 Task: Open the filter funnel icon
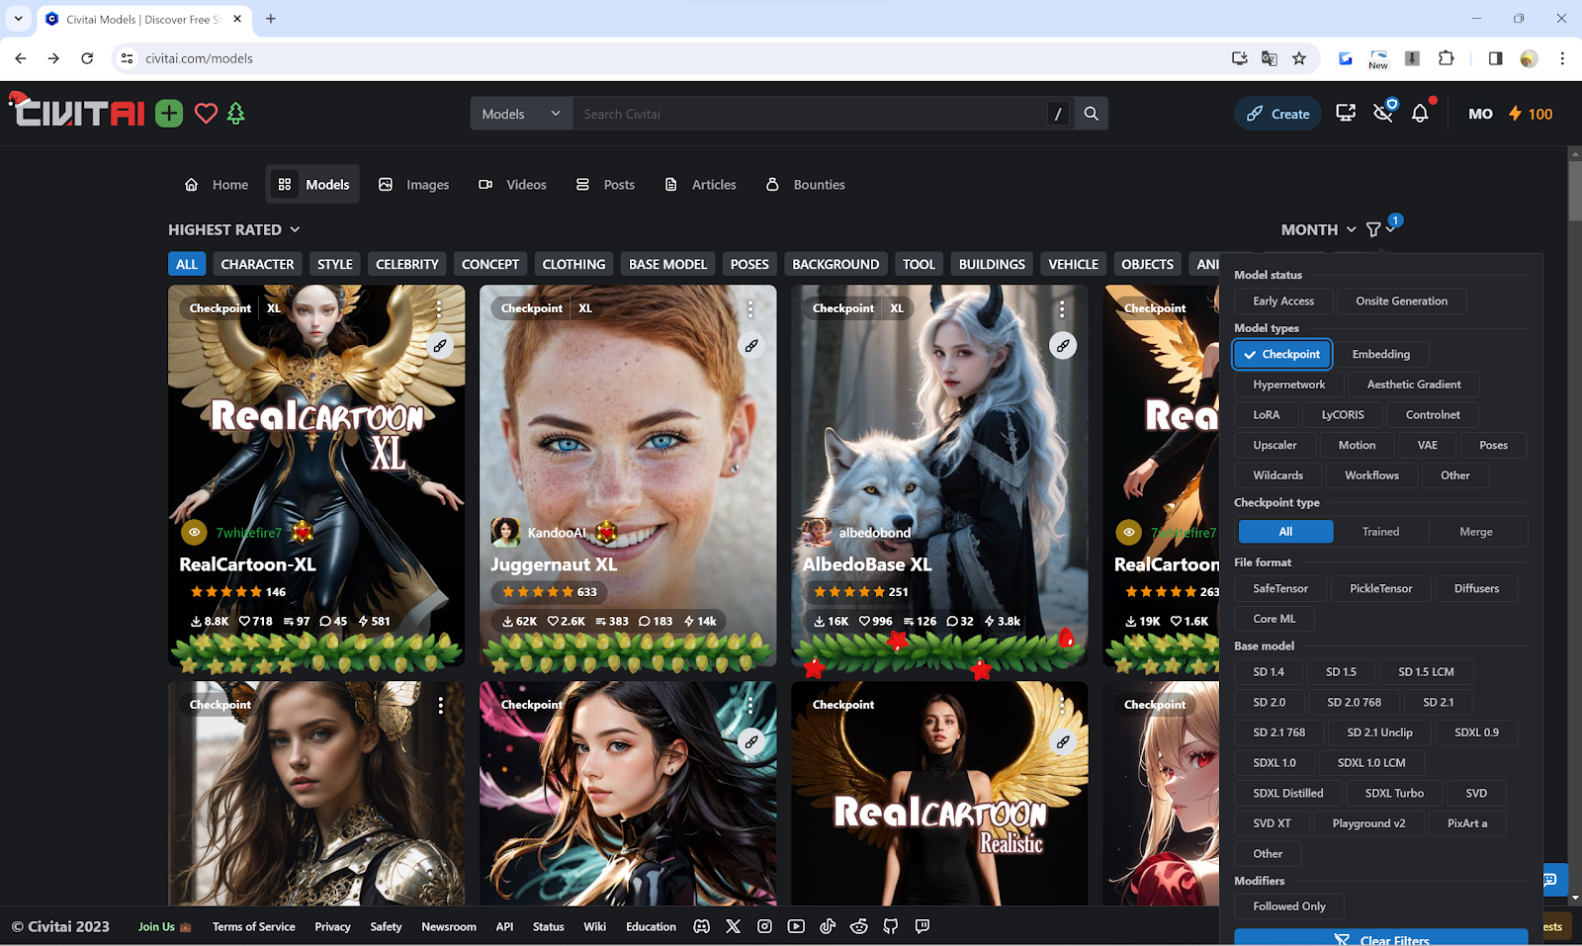click(1373, 229)
